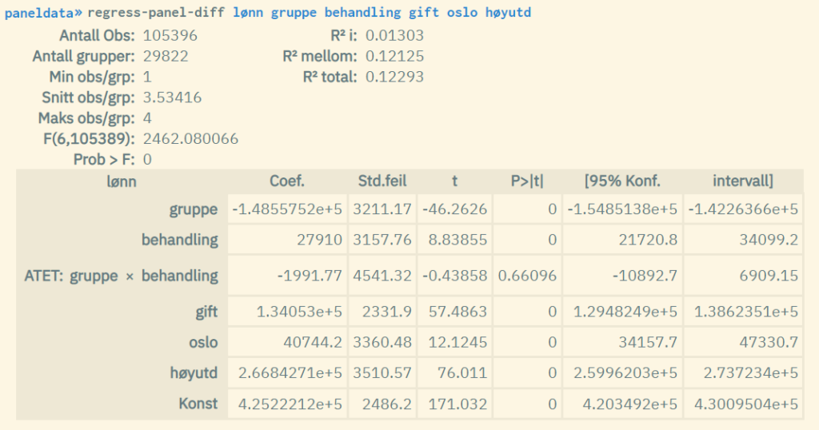Click the paneldata prompt label
The image size is (819, 430).
click(40, 14)
